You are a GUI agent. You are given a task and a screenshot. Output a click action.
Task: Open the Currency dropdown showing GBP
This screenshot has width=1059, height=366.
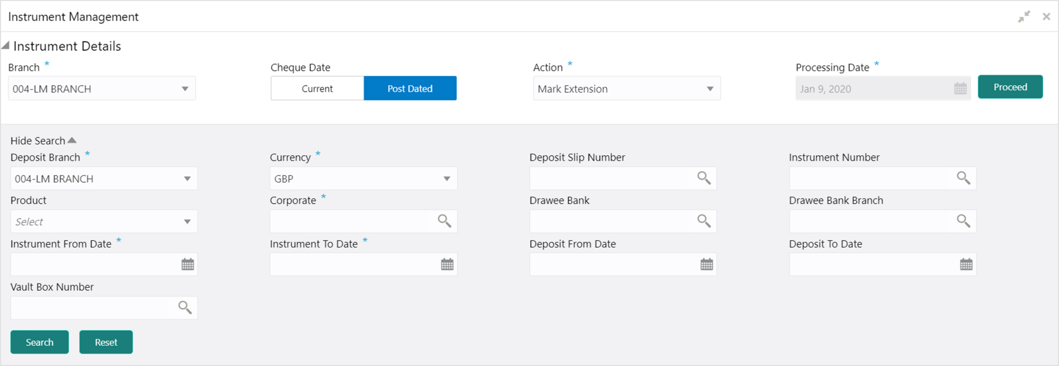pos(363,178)
